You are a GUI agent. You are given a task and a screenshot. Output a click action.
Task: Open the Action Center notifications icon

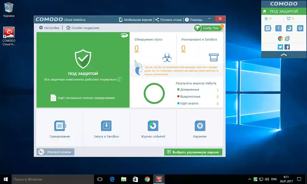pos(299,179)
